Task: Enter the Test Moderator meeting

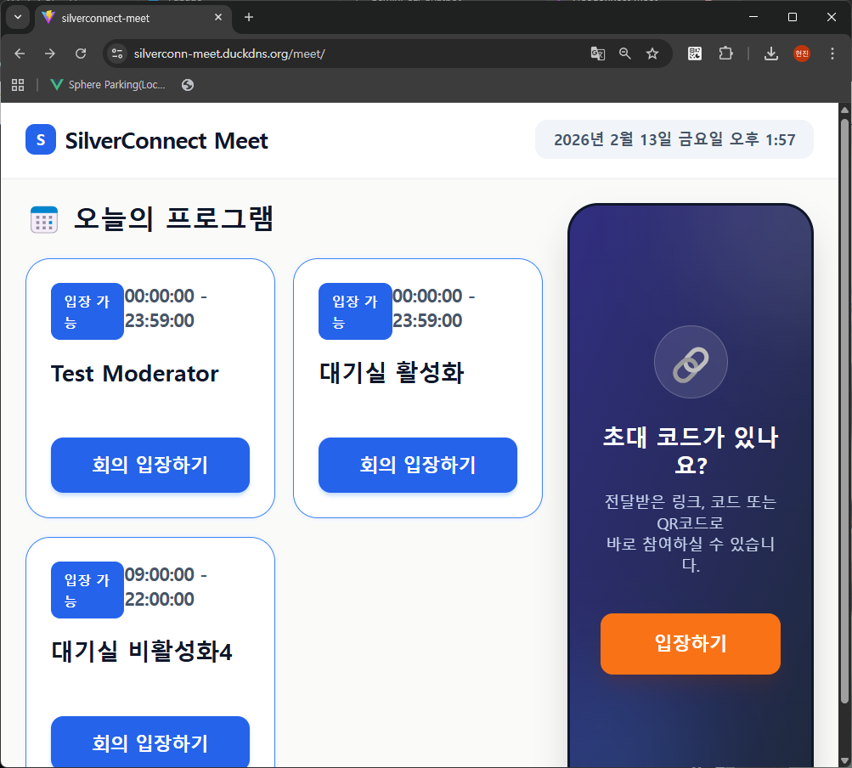Action: click(x=150, y=465)
